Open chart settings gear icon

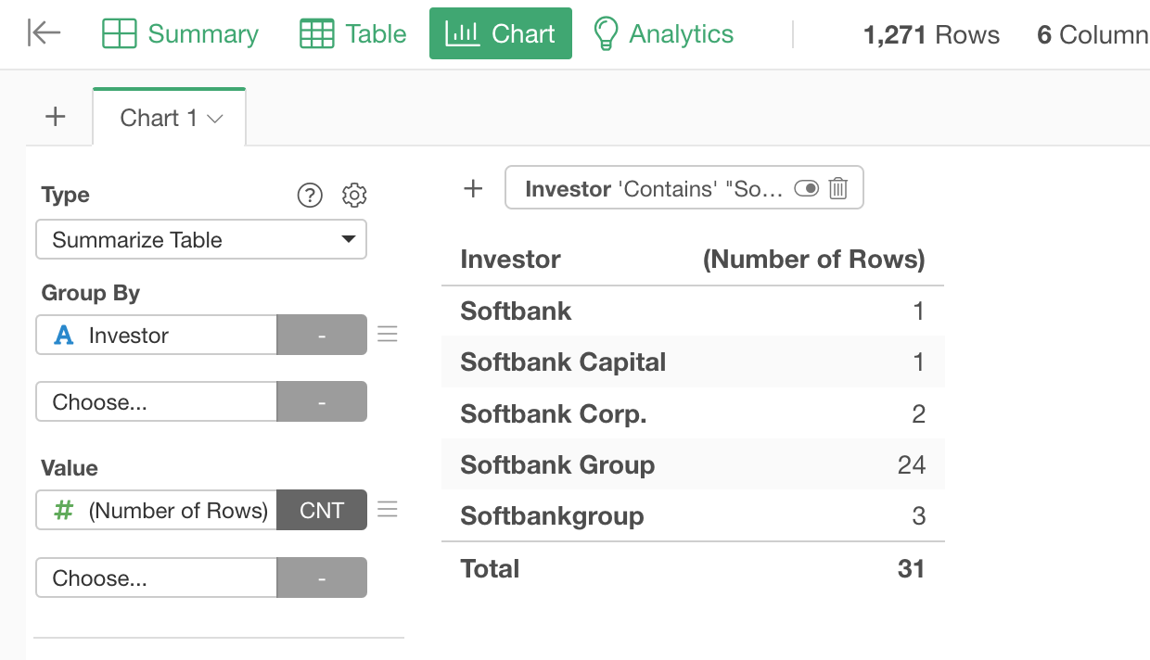[354, 195]
